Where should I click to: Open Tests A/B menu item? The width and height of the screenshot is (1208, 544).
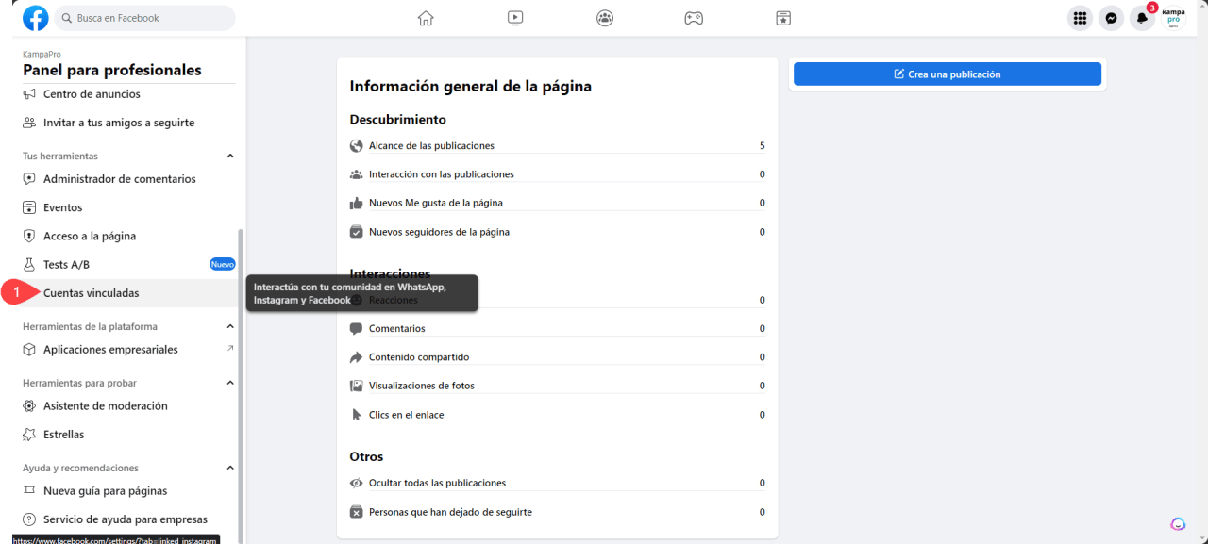(x=66, y=265)
